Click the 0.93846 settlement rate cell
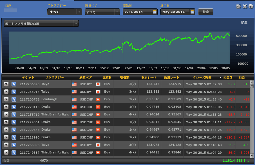The image size is (255, 165). pos(175,153)
